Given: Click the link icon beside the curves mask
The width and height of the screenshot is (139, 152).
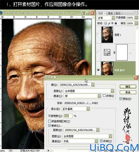Looking at the screenshot, I should 114,53.
